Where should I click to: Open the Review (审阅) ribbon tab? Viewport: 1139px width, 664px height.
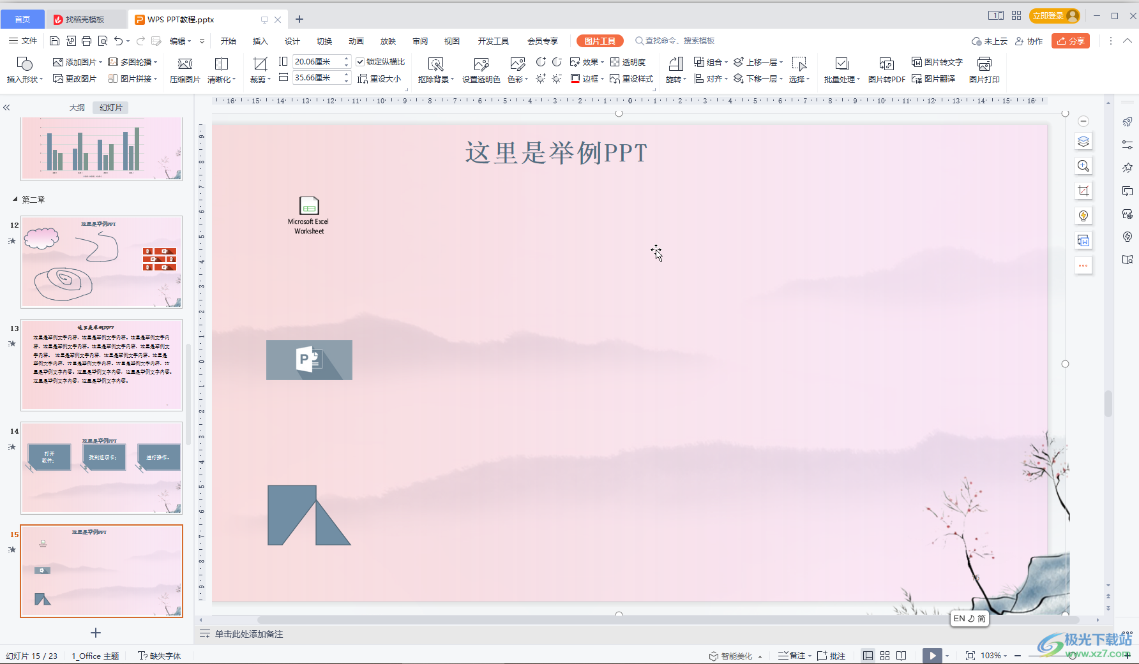pyautogui.click(x=420, y=41)
